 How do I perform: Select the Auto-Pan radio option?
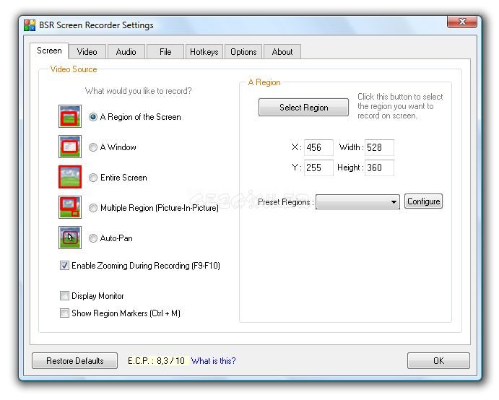pyautogui.click(x=93, y=238)
